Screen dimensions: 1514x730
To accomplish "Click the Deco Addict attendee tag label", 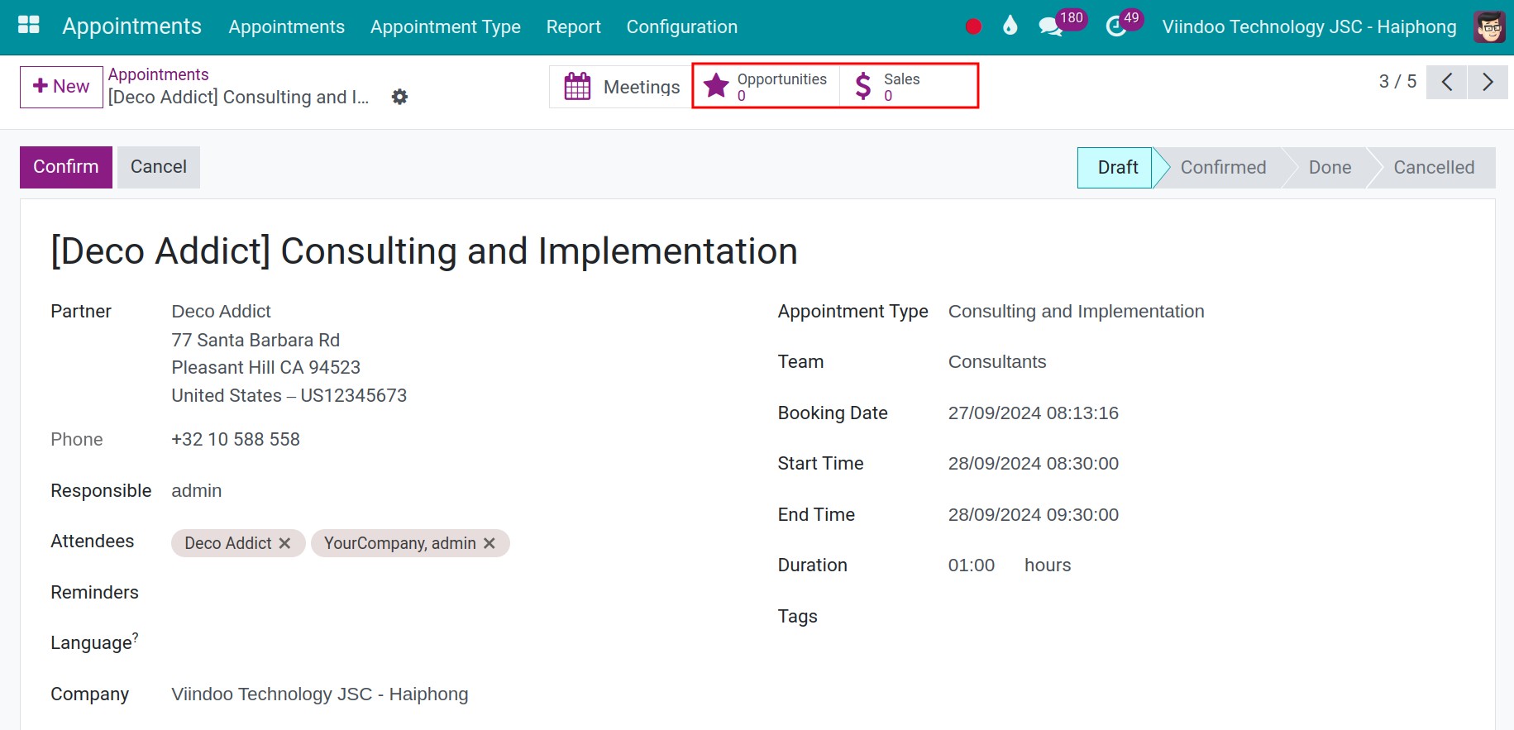I will click(228, 543).
